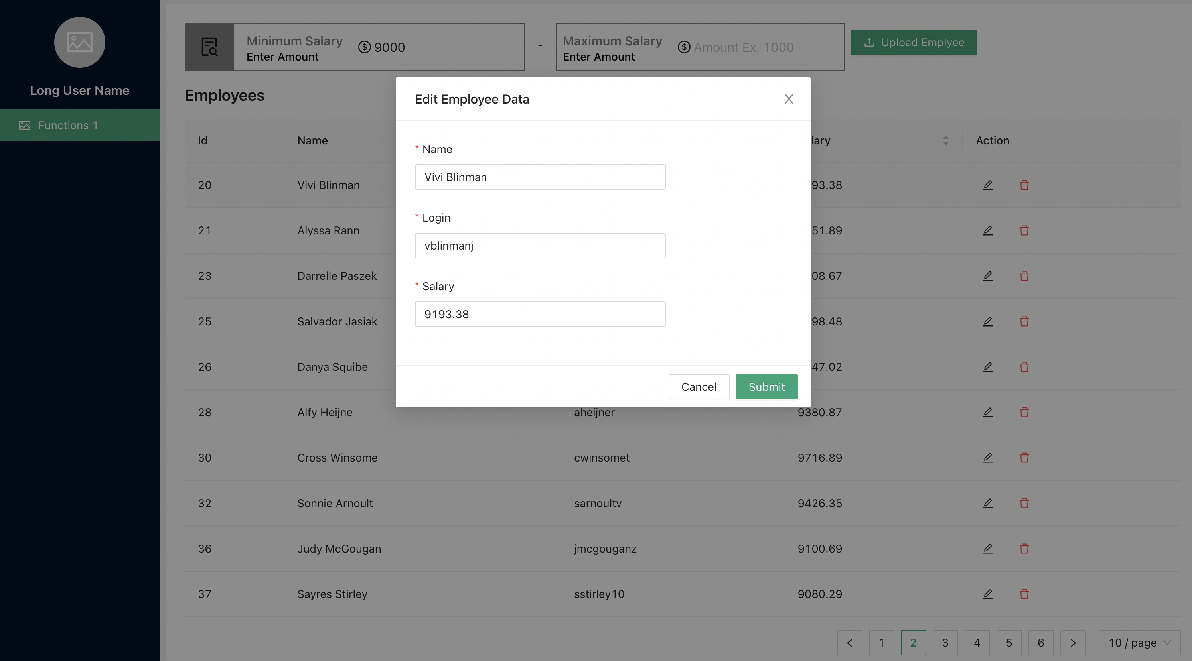This screenshot has height=661, width=1192.
Task: Close the Edit Employee Data dialog
Action: (789, 99)
